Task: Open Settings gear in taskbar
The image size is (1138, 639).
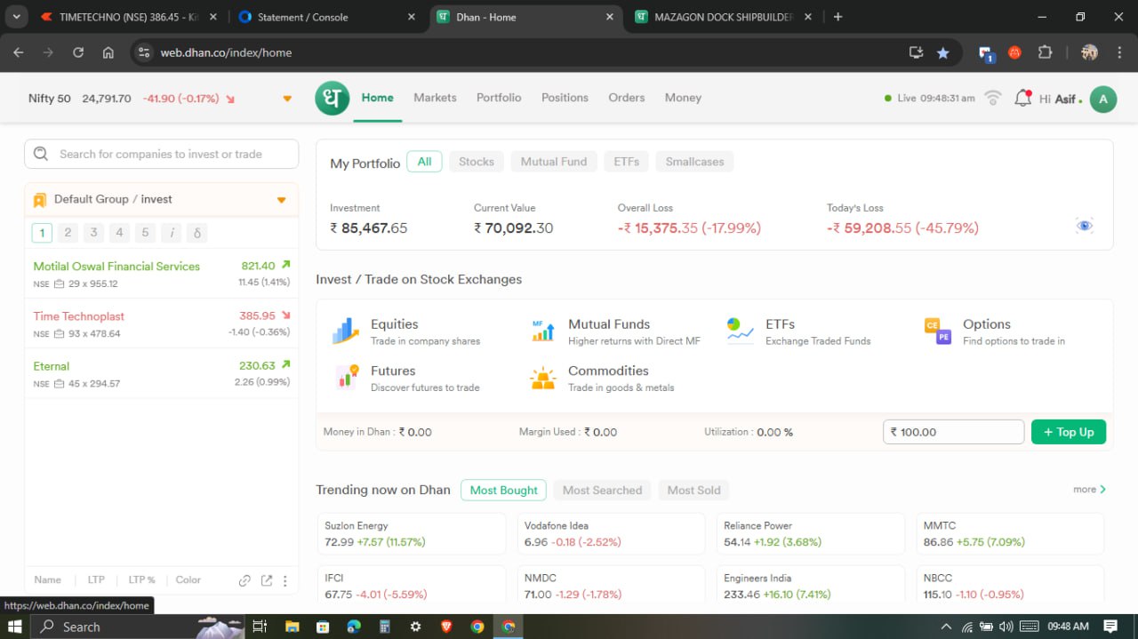Action: click(x=415, y=627)
